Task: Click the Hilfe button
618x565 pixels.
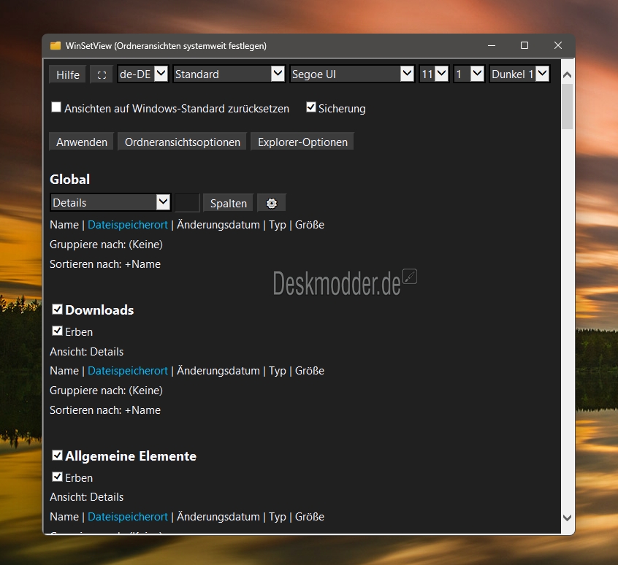Action: (x=68, y=74)
